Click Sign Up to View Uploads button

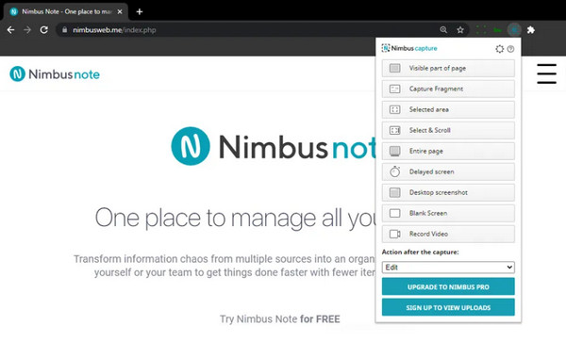click(448, 307)
